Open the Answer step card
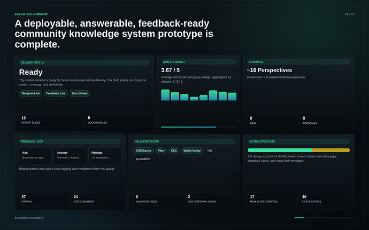 point(70,156)
